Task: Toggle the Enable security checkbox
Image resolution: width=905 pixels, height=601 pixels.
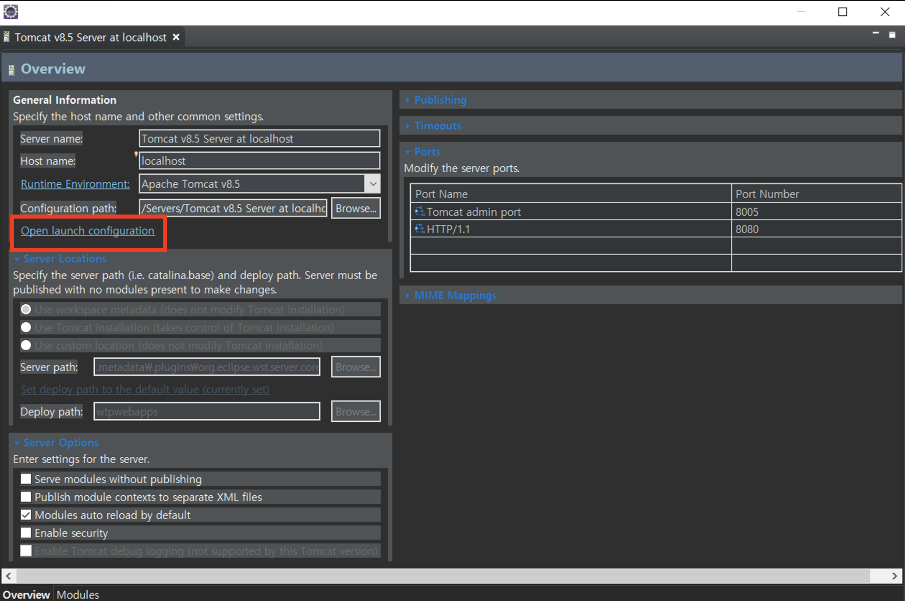Action: click(26, 533)
